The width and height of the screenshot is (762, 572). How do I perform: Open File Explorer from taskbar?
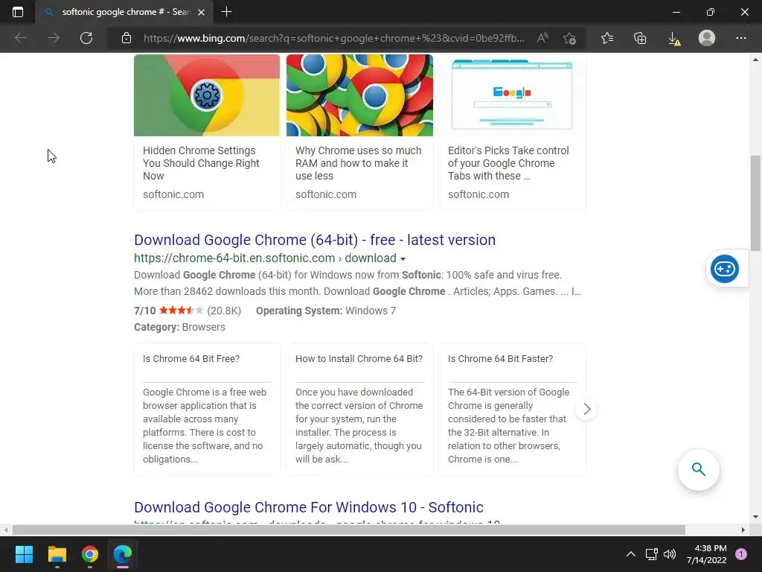point(57,554)
